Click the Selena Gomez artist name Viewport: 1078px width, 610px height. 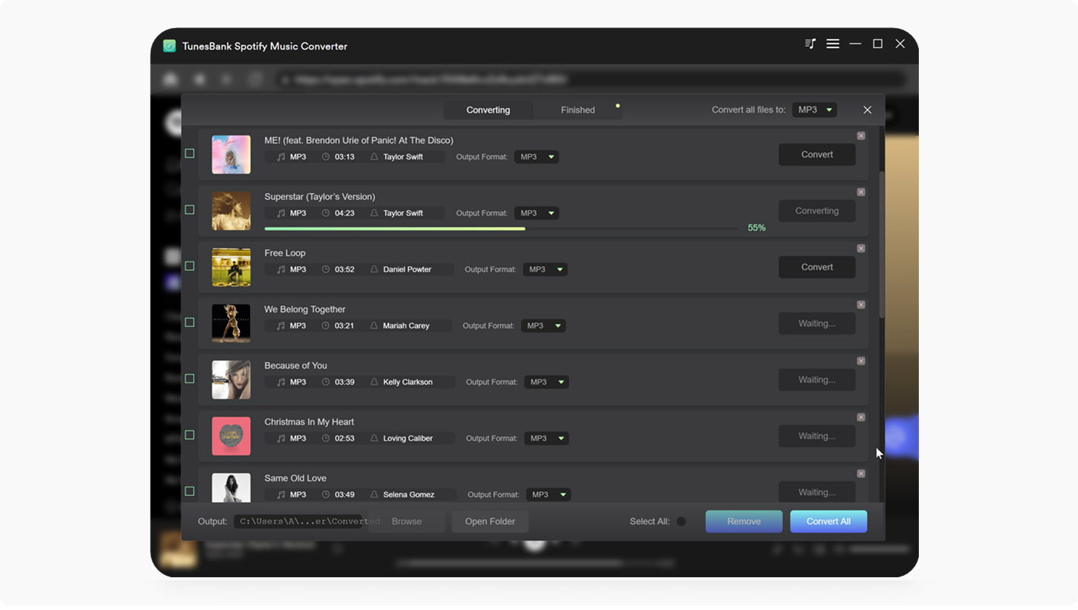[x=409, y=494]
